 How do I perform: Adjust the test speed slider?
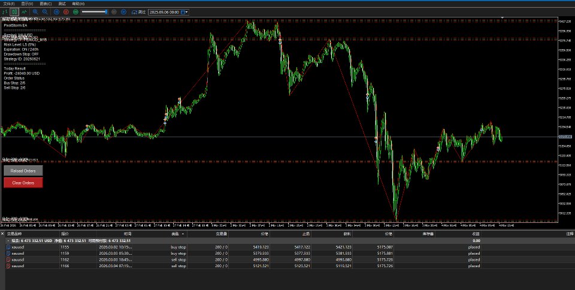95,12
